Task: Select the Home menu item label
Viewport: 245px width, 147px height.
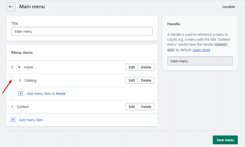Action: [x=28, y=67]
